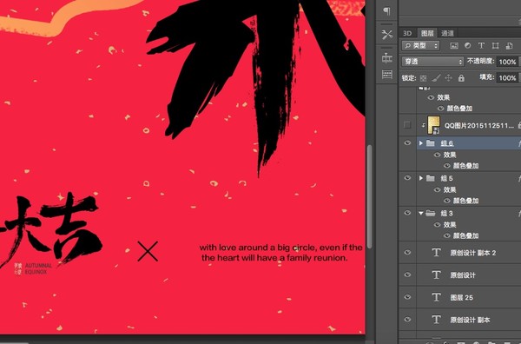Select the 组 5 layer name
The height and width of the screenshot is (344, 521).
447,178
